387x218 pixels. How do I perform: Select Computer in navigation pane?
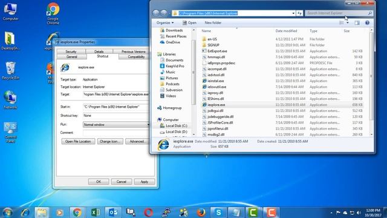[171, 120]
